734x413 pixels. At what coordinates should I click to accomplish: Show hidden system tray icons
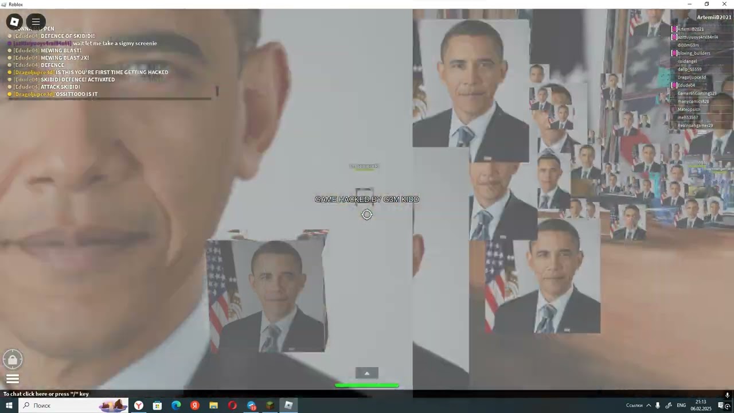(x=649, y=406)
